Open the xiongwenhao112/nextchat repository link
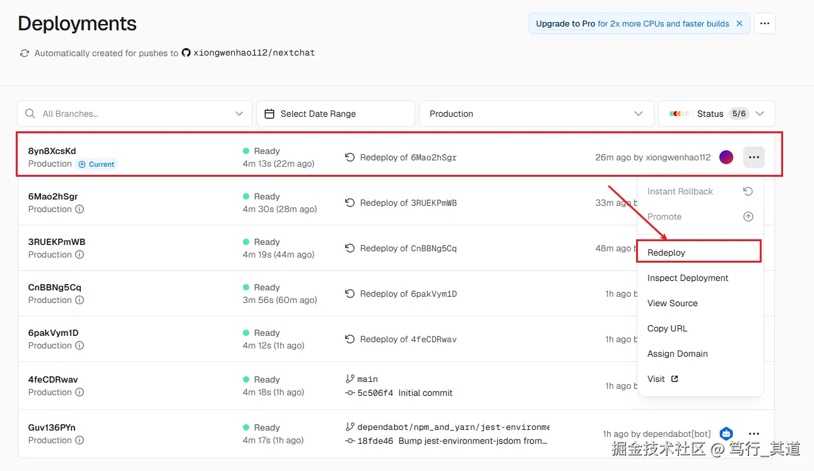Viewport: 814px width, 471px height. 254,53
